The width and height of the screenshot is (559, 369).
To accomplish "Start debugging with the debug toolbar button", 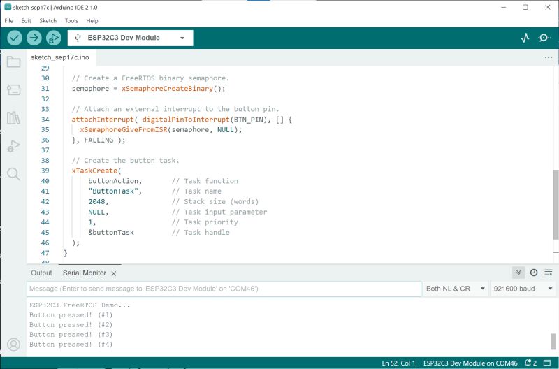I will pos(54,38).
